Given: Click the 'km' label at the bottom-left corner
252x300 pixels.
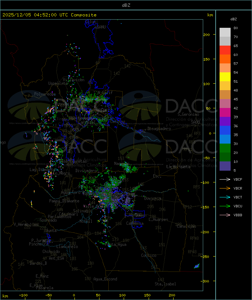Looking at the screenshot, I should [x=5, y=296].
